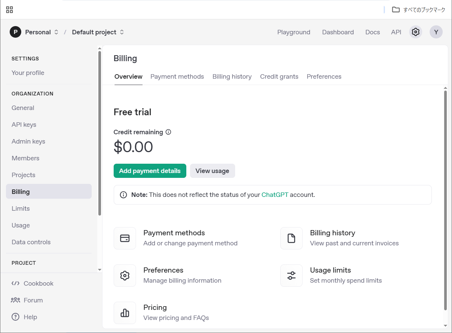Image resolution: width=452 pixels, height=333 pixels.
Task: Follow the ChatGPT link in note
Action: pos(275,195)
